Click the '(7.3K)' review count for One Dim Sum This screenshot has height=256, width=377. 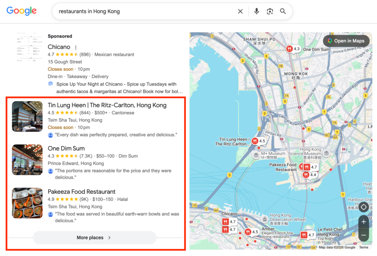click(86, 156)
